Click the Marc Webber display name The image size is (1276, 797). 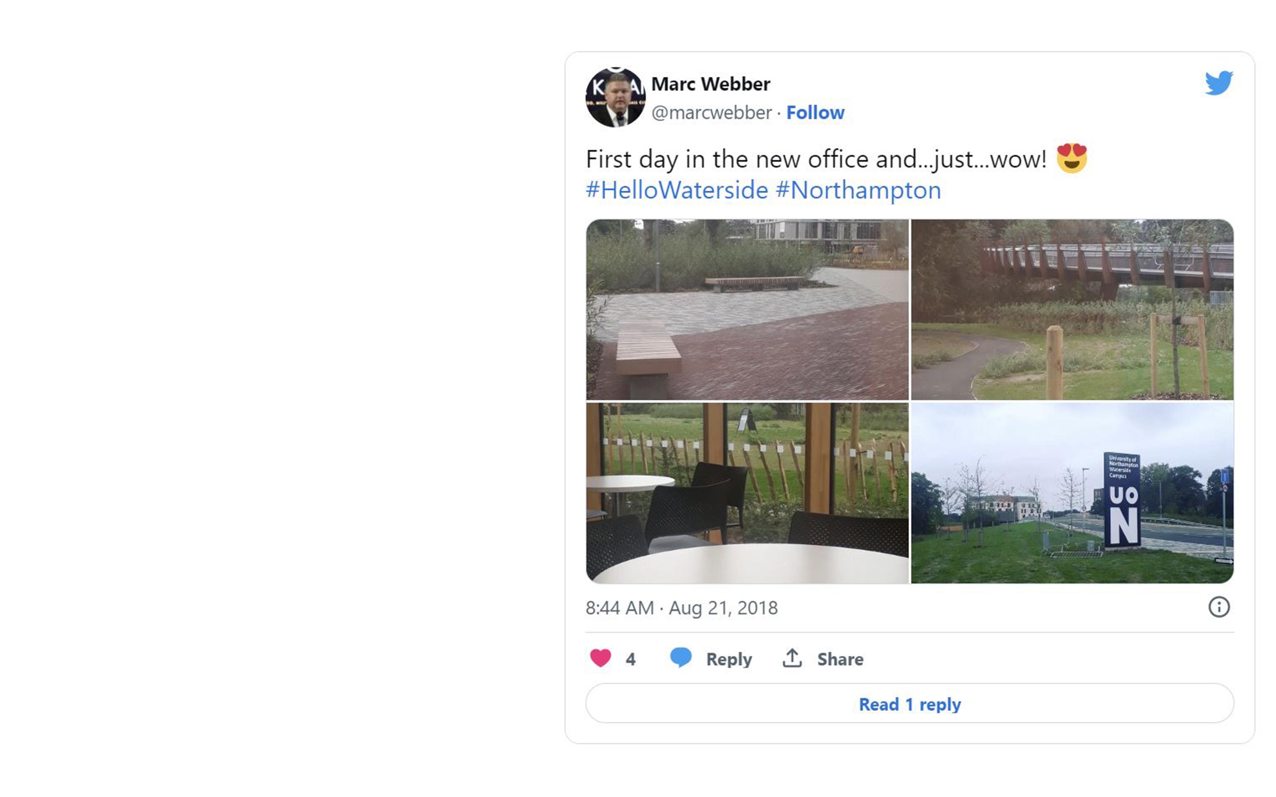point(710,84)
